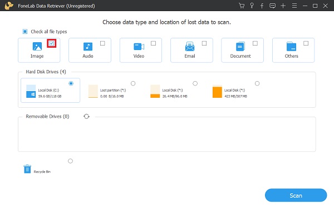Screen dimensions: 334x210
Task: Open the Facebook share icon
Action: 262,6
